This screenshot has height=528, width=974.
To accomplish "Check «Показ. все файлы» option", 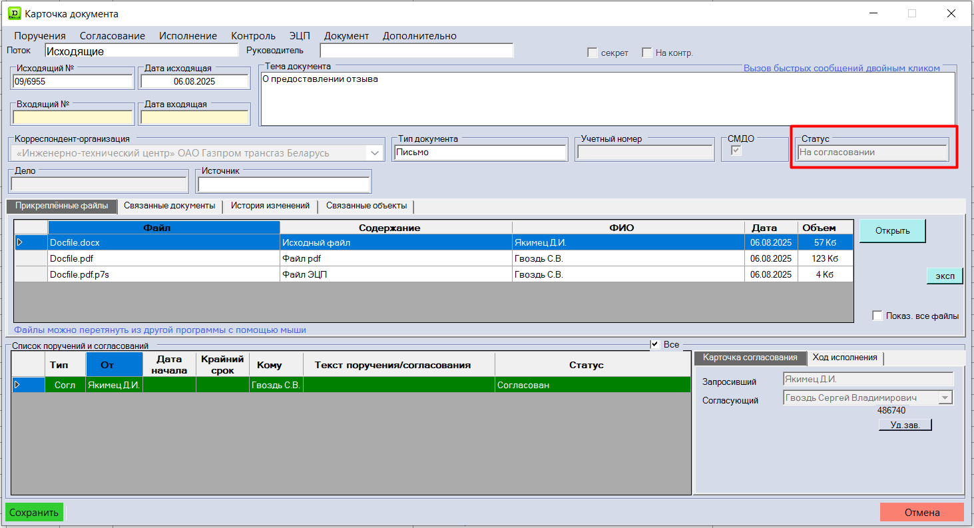I will 877,316.
